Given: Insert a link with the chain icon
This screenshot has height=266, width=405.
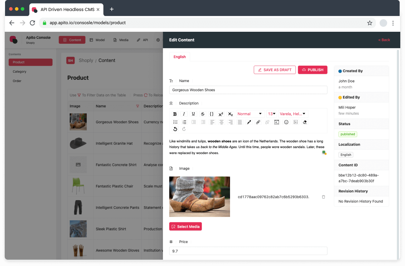Looking at the screenshot, I should click(x=258, y=122).
